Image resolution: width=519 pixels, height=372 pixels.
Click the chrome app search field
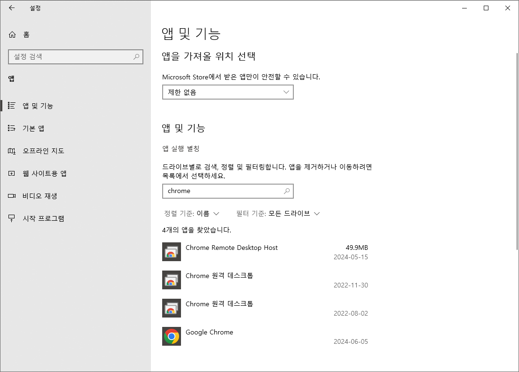pos(228,191)
